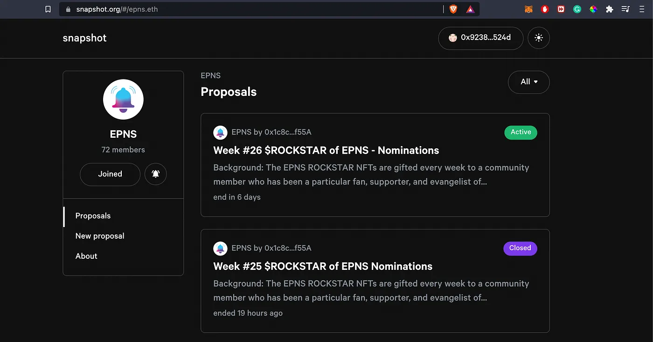Click the media playlist control icon
653x342 pixels.
click(625, 9)
